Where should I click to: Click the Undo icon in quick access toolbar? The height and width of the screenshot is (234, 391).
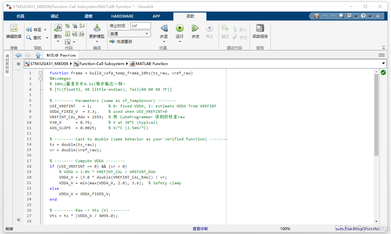coord(325,16)
